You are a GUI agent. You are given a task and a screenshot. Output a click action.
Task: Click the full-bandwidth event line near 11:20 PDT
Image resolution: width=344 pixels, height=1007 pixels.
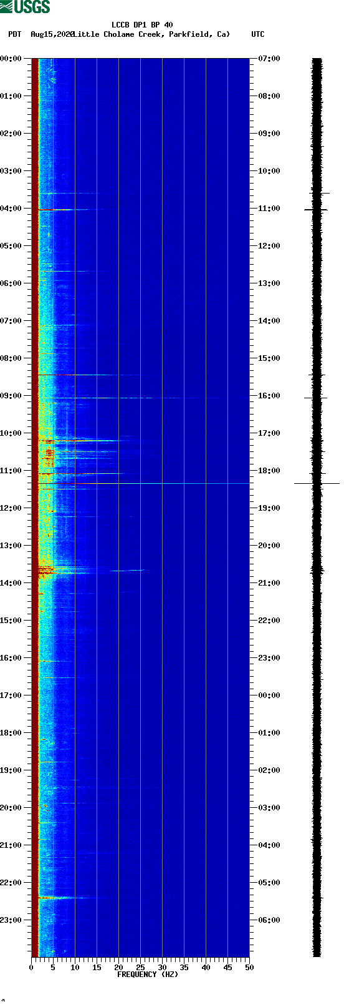[x=143, y=483]
